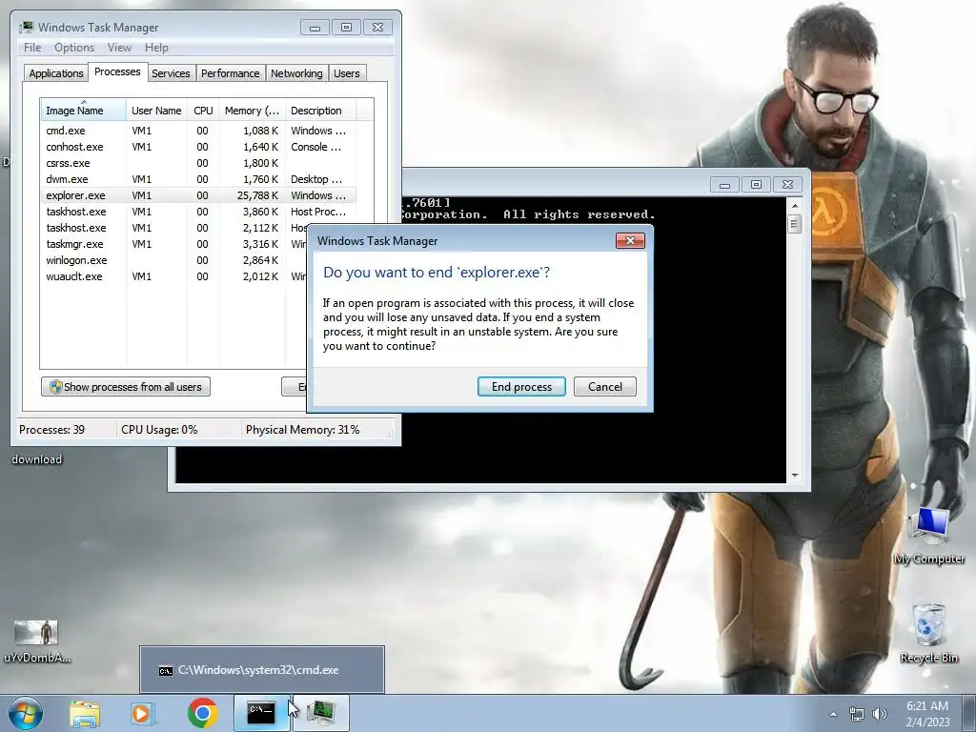Click the cmd window scrollbar up arrow
976x732 pixels.
click(x=794, y=206)
